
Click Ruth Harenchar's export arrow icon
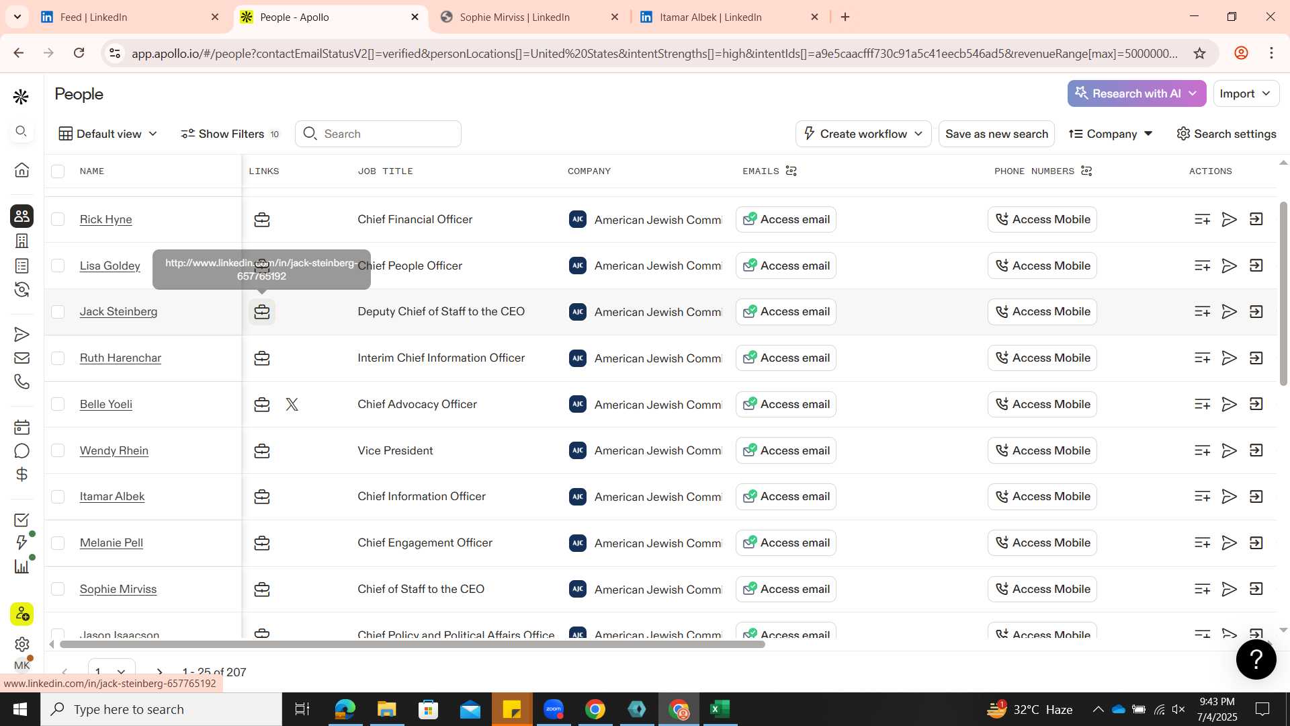click(1256, 358)
